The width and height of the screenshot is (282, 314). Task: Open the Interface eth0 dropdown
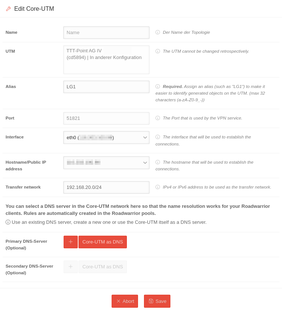(106, 137)
